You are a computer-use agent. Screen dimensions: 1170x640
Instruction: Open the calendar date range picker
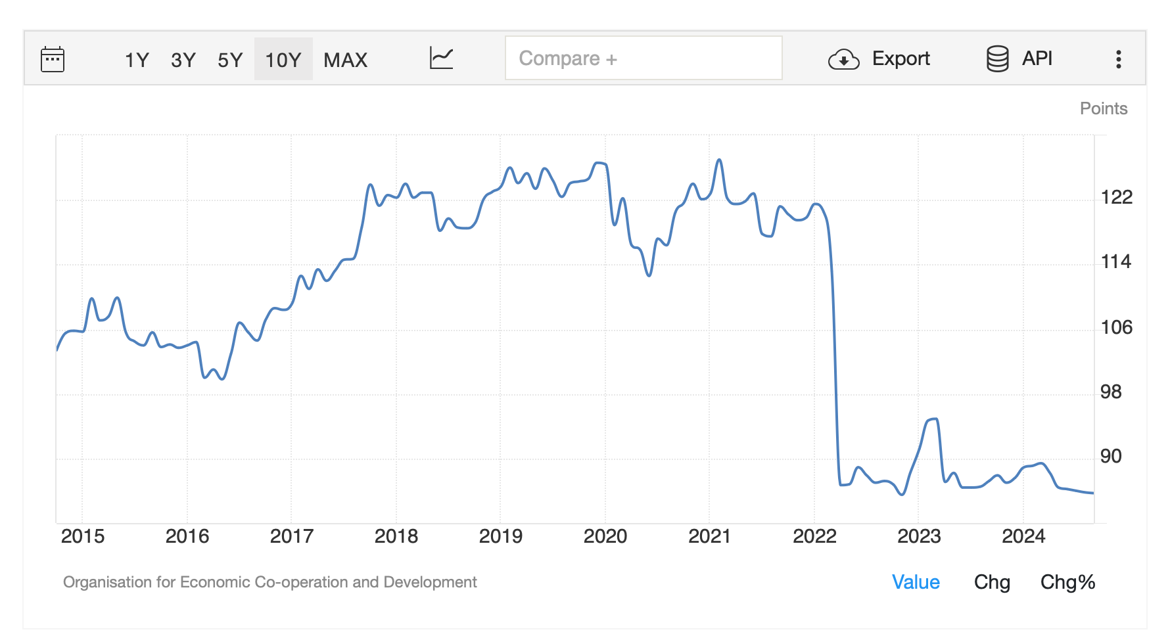click(53, 59)
